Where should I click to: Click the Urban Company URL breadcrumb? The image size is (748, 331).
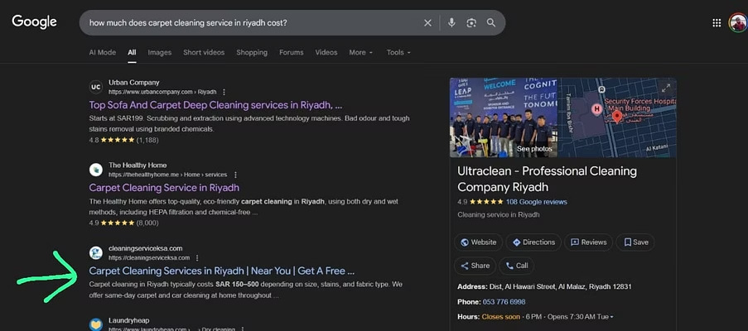[x=162, y=92]
